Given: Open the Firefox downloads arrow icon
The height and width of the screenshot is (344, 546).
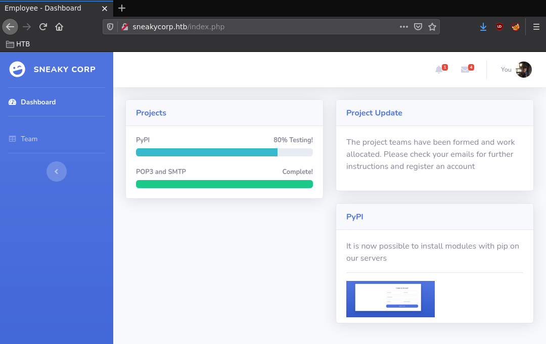Looking at the screenshot, I should tap(483, 27).
